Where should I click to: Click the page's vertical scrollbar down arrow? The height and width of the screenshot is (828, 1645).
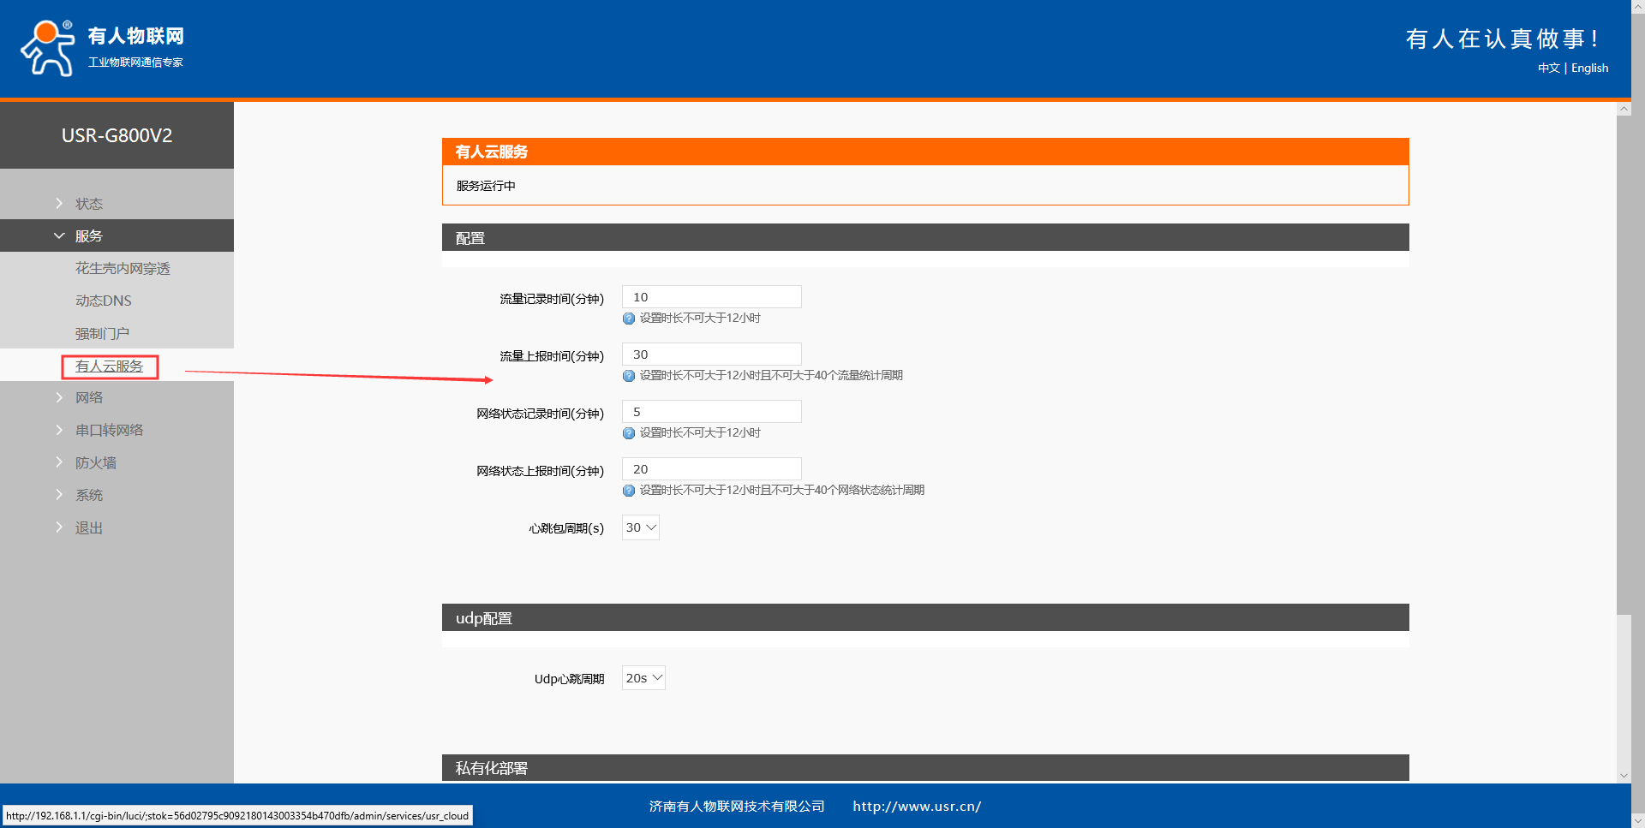1624,776
